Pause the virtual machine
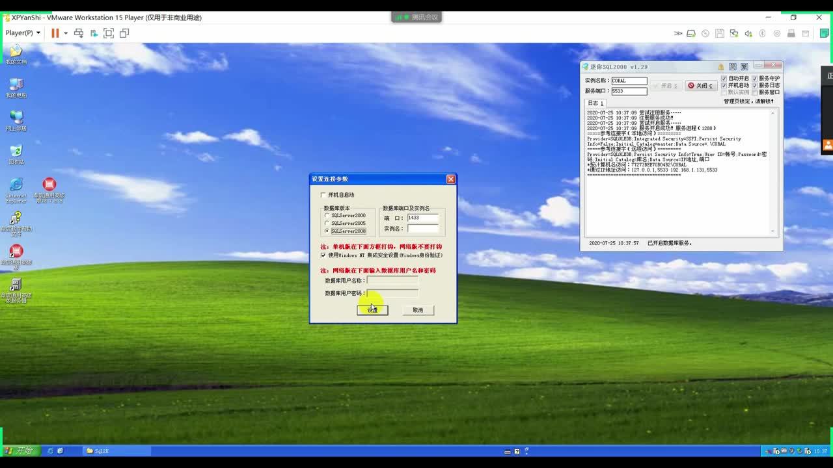This screenshot has height=468, width=833. 55,32
